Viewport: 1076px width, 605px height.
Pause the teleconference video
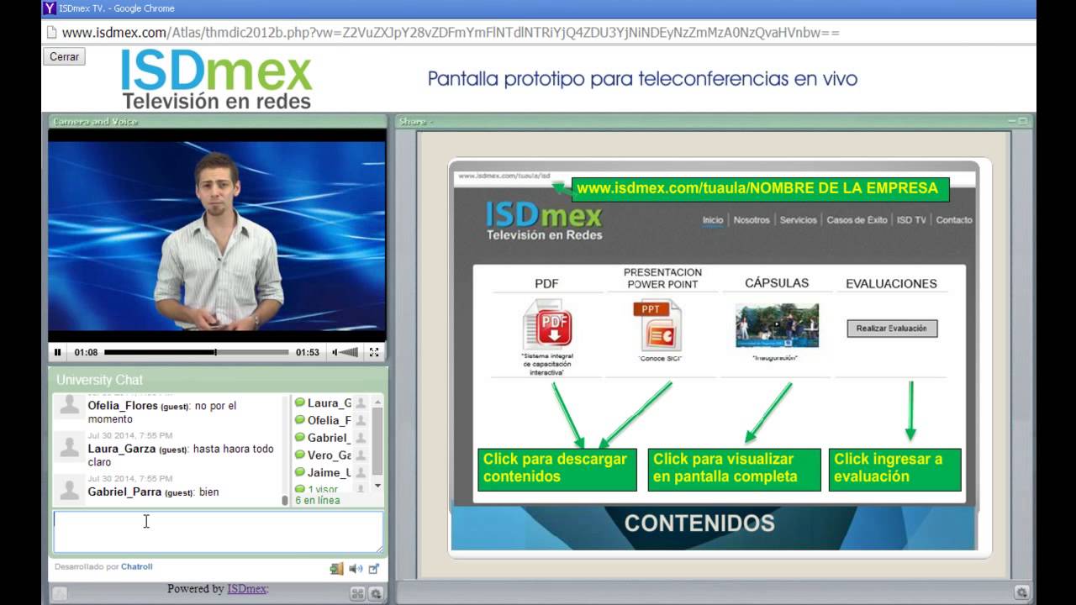[58, 353]
